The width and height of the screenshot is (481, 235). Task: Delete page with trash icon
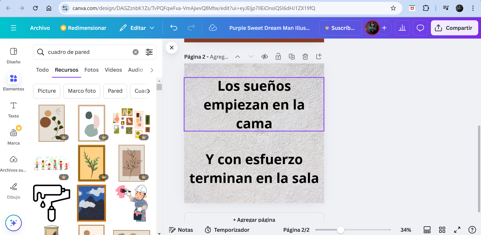coord(305,57)
